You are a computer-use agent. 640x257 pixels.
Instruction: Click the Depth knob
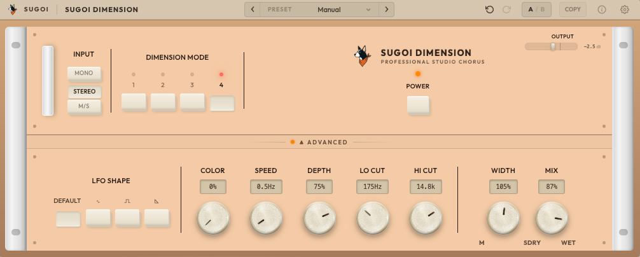319,218
